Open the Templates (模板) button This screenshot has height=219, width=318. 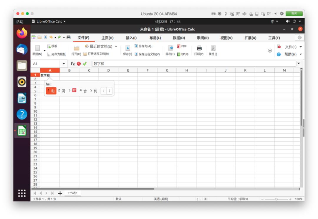pyautogui.click(x=52, y=46)
